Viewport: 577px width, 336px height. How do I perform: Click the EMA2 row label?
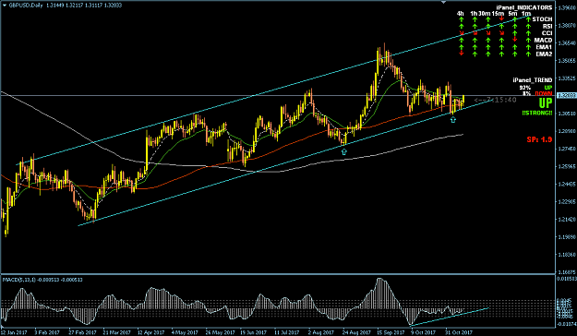coord(544,54)
